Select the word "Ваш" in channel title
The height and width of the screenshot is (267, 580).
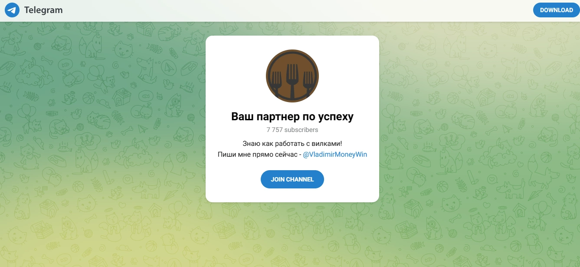(x=242, y=117)
